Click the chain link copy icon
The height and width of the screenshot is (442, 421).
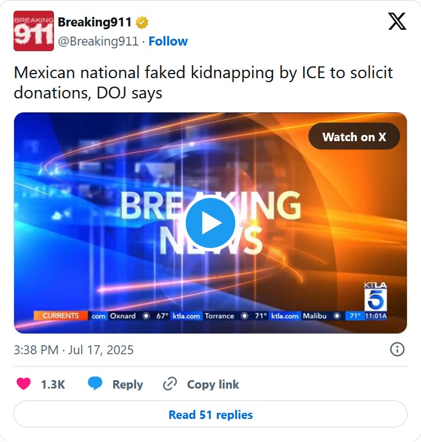[x=170, y=384]
